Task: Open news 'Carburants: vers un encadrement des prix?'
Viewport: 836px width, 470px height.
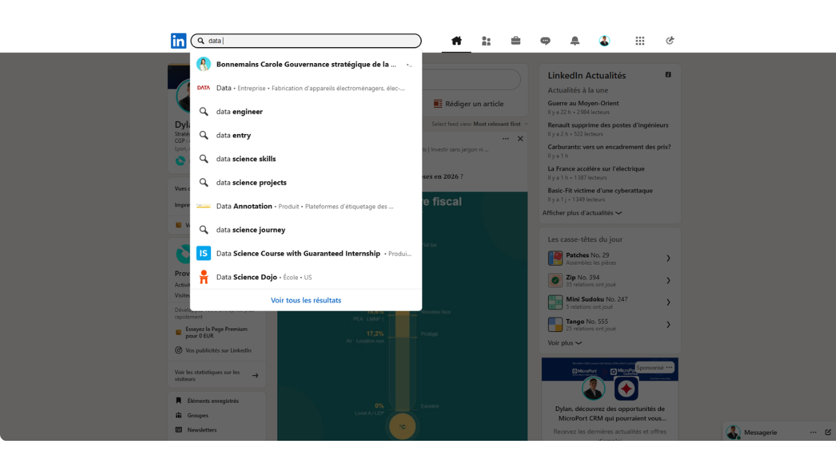Action: 609,147
